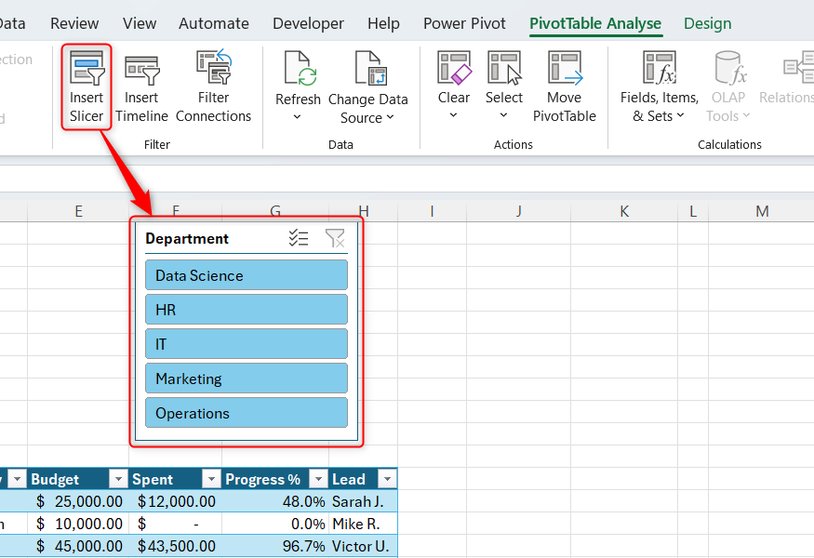Click the 48.0% progress cell
Screen dimensions: 814x558
click(x=275, y=501)
